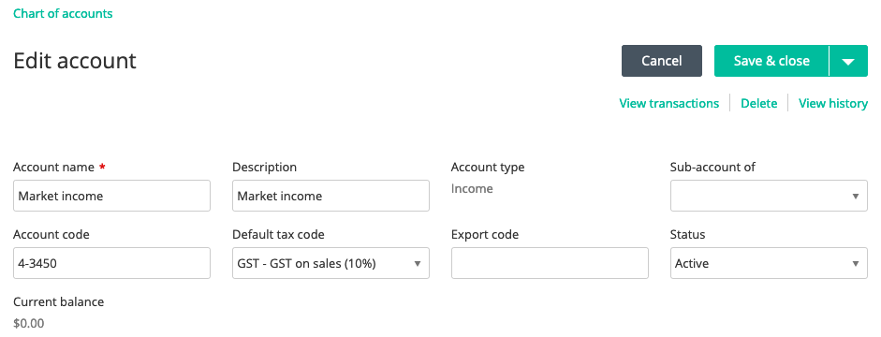The width and height of the screenshot is (881, 337).
Task: Open the Default tax code dropdown
Action: click(330, 263)
